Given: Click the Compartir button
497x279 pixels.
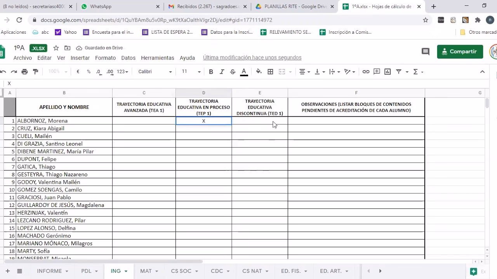Looking at the screenshot, I should 460,52.
